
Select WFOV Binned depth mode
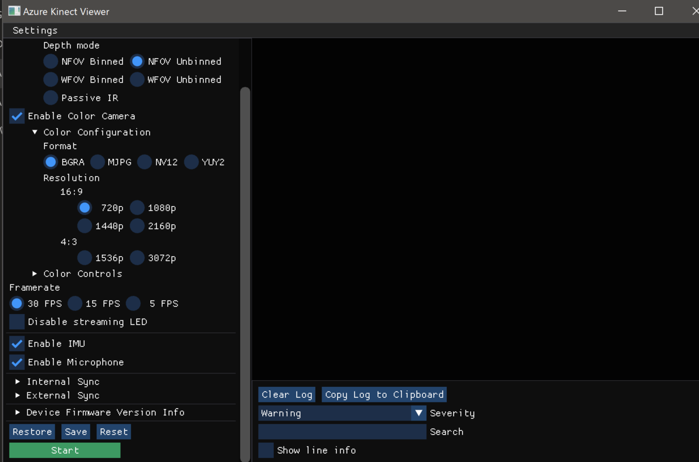coord(51,79)
